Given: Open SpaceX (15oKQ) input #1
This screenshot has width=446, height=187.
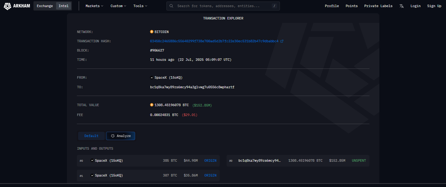Looking at the screenshot, I should 109,175.
